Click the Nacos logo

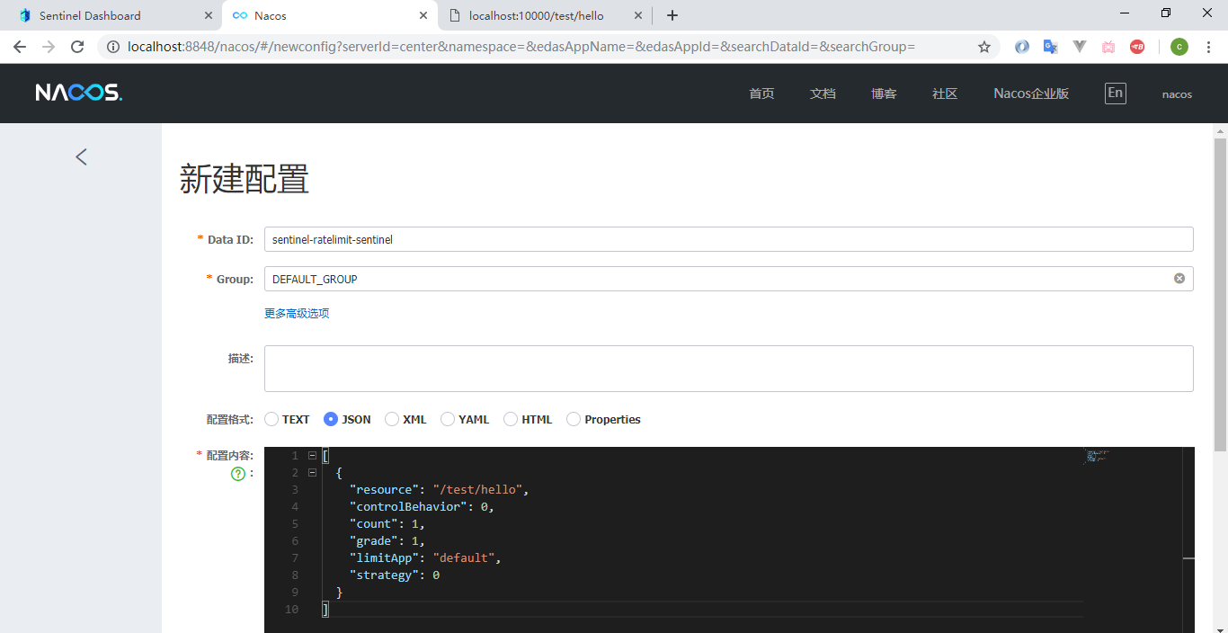coord(79,93)
